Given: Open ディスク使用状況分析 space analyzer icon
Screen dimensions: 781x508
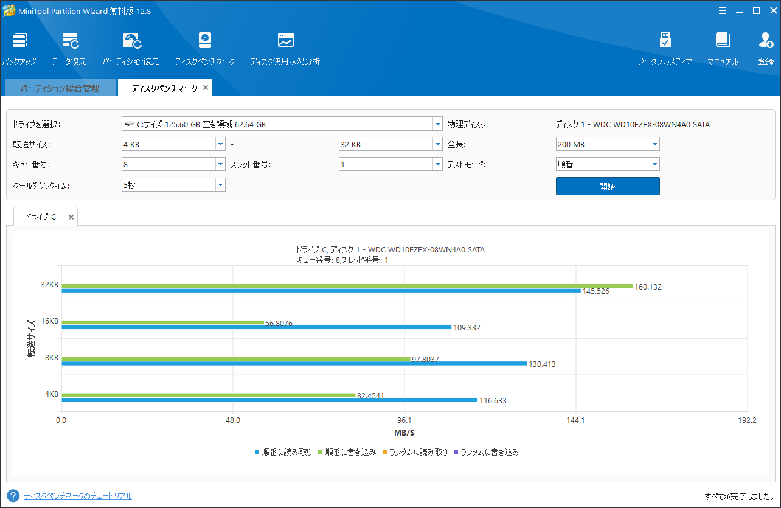Looking at the screenshot, I should [285, 41].
